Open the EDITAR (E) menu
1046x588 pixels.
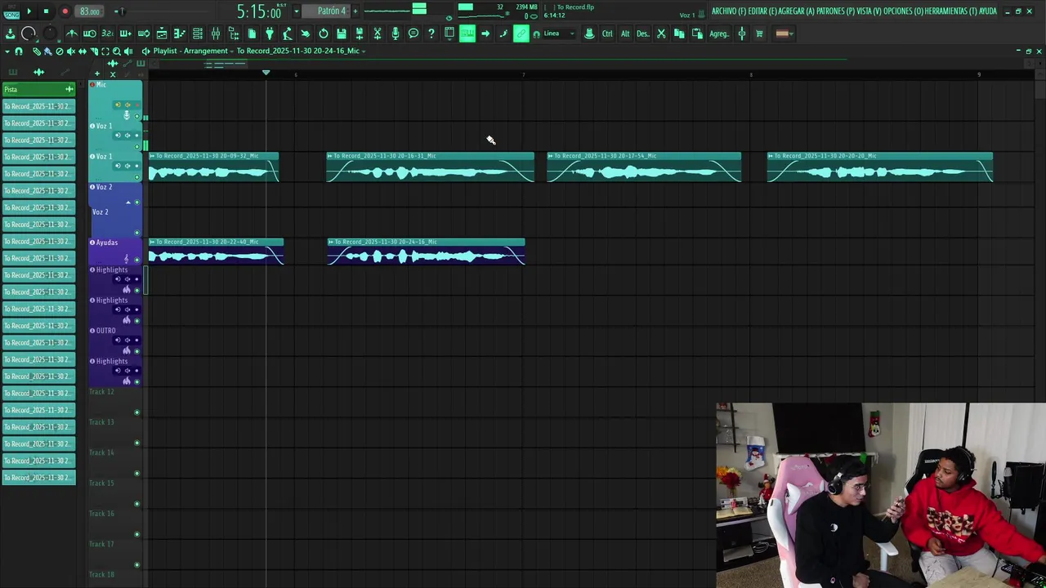(762, 11)
